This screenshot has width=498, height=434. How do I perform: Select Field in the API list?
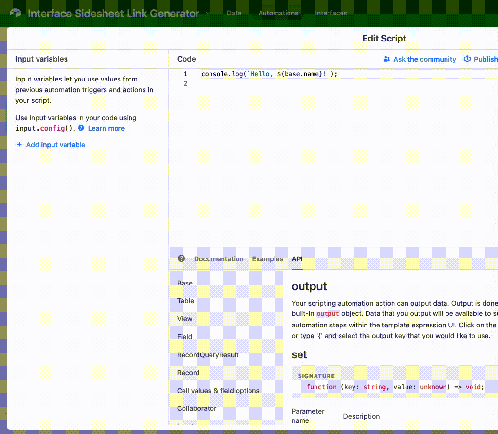(x=184, y=337)
